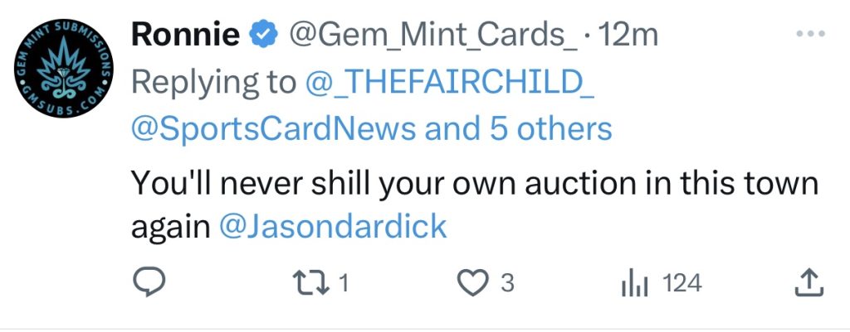The image size is (850, 332).
Task: Click the reply speech bubble icon
Action: click(150, 283)
